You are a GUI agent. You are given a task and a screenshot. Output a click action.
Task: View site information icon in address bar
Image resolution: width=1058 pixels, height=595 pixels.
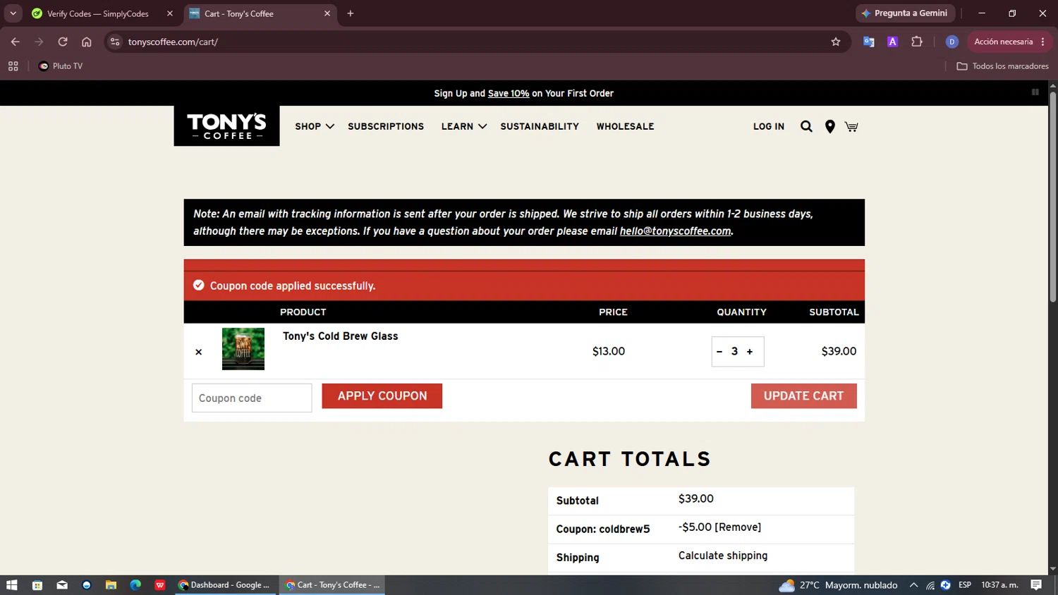pos(116,42)
